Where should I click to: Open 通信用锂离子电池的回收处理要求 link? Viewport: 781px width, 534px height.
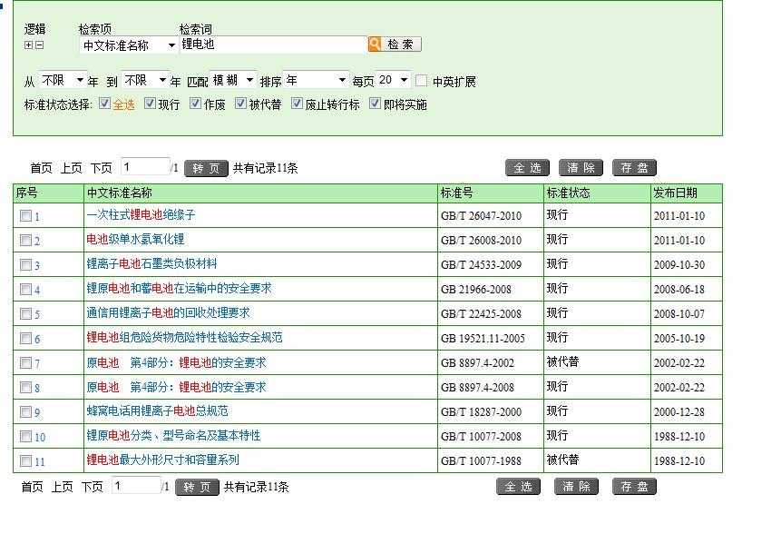(169, 312)
